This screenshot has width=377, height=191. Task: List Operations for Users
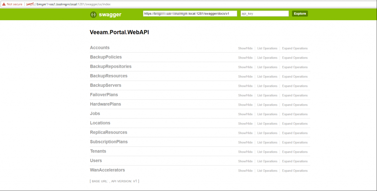(x=267, y=161)
